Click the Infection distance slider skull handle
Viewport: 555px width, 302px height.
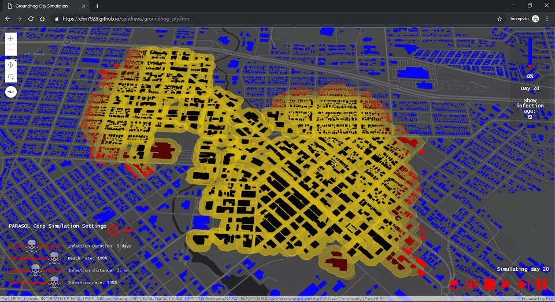pos(35,270)
